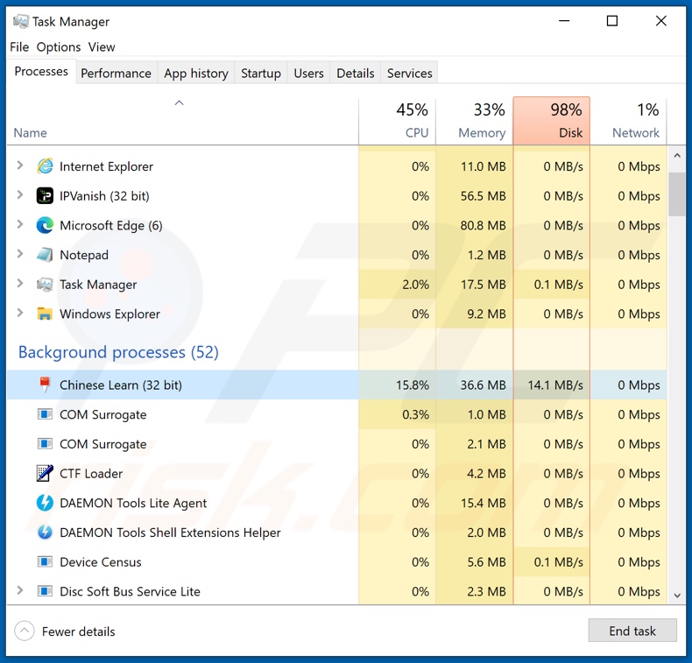Click the vertical scrollbar thumb
This screenshot has height=663, width=692.
[677, 194]
